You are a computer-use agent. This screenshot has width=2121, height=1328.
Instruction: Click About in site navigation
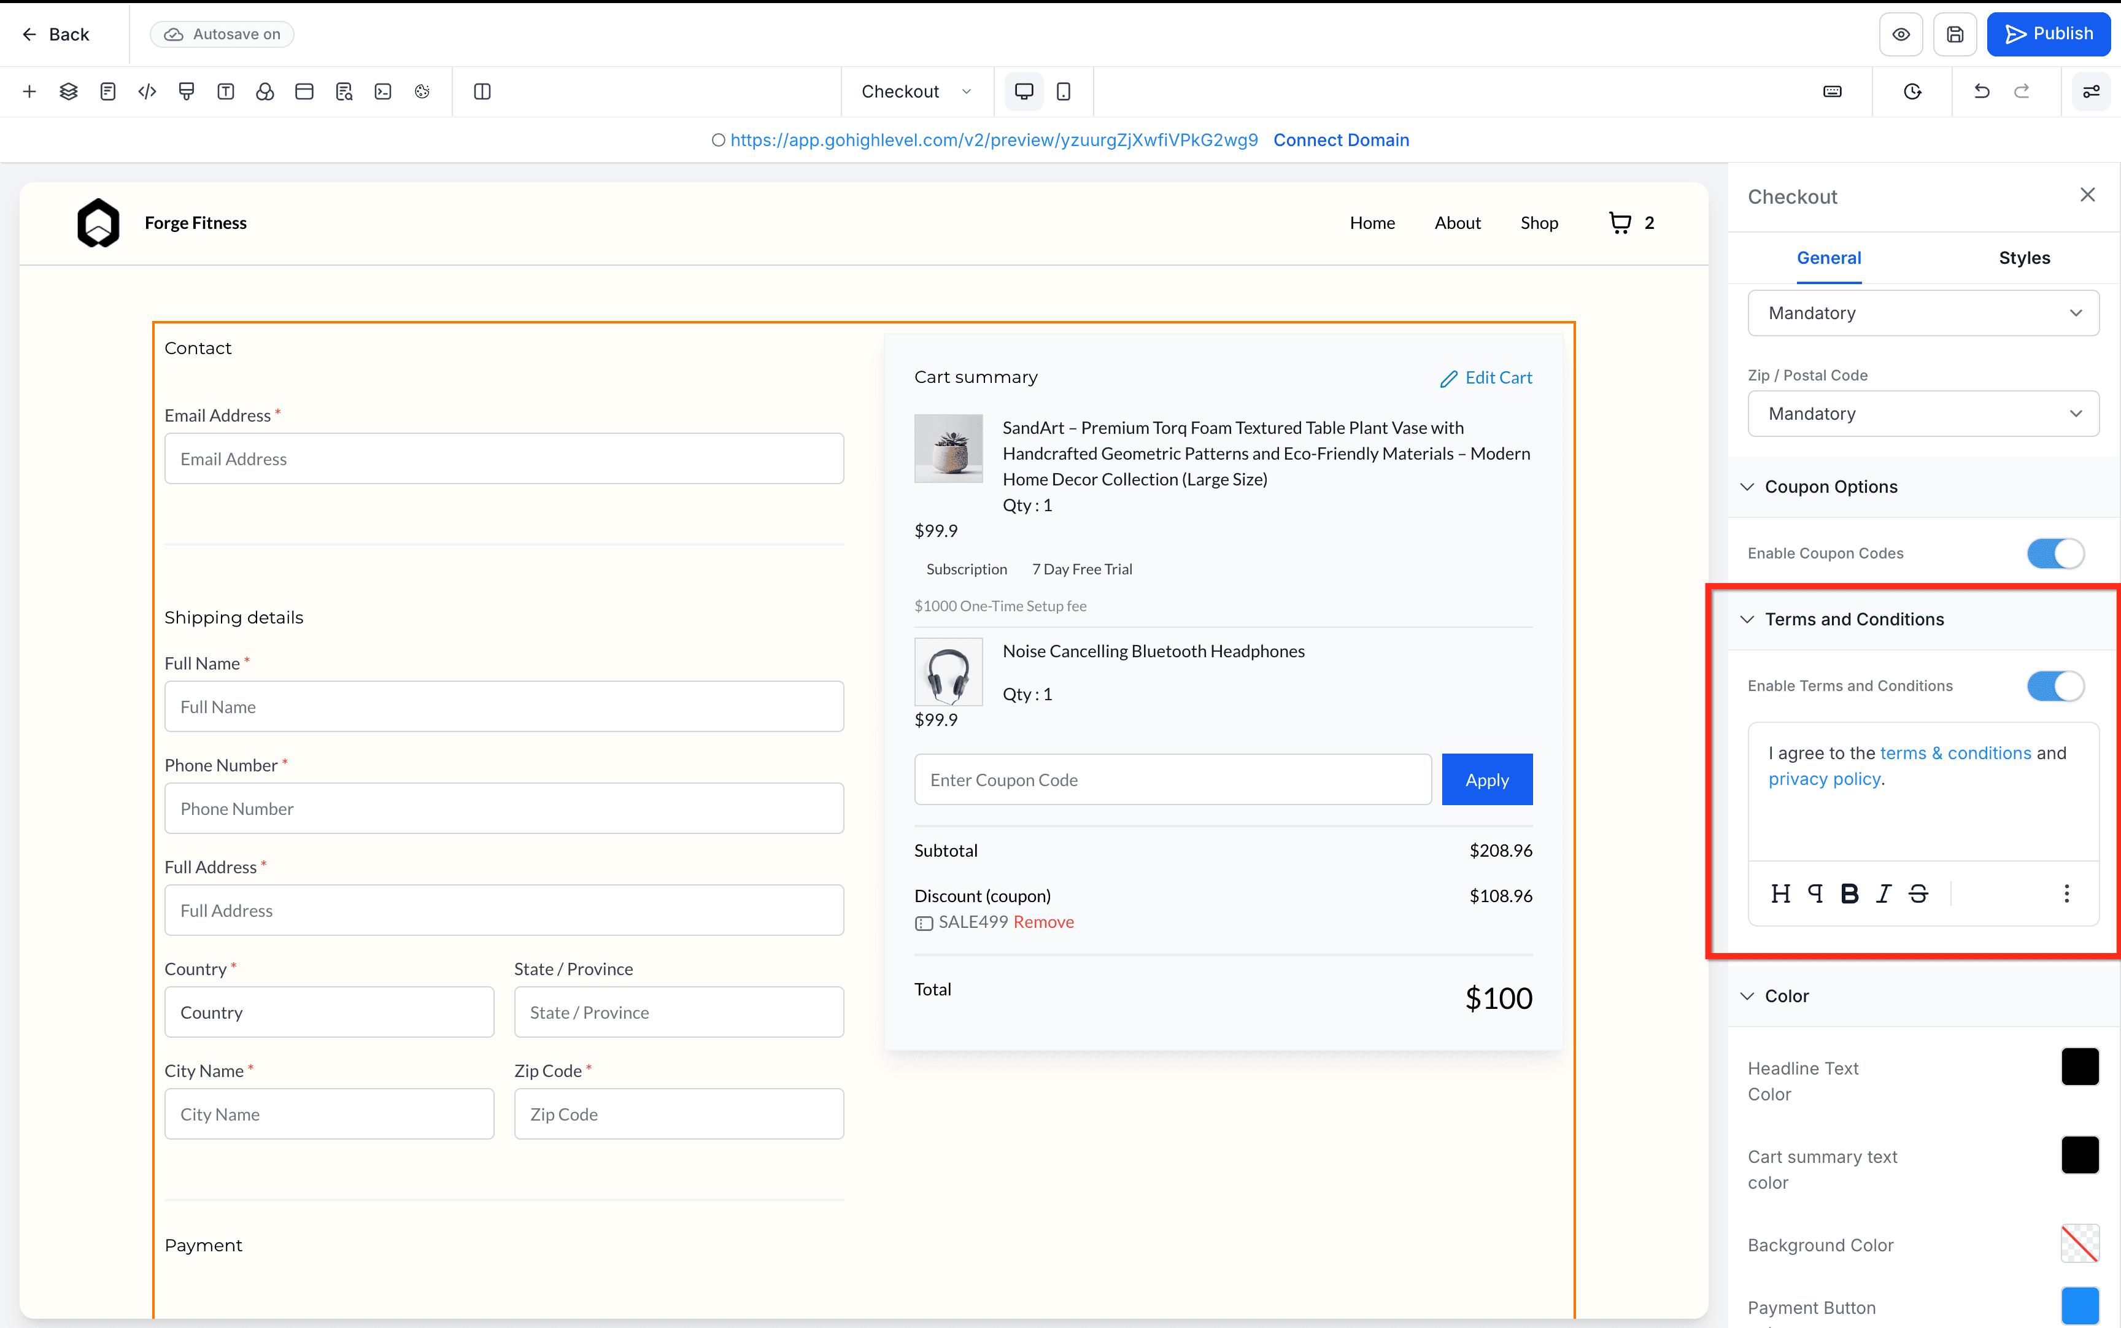[x=1457, y=223]
